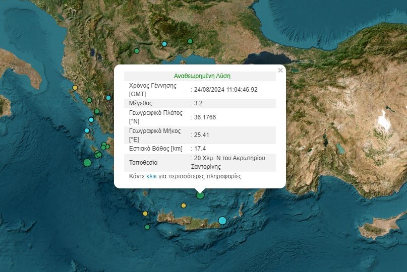Click the 'κλικ' link for more information
Viewport: 407px width, 272px height.
[x=151, y=176]
